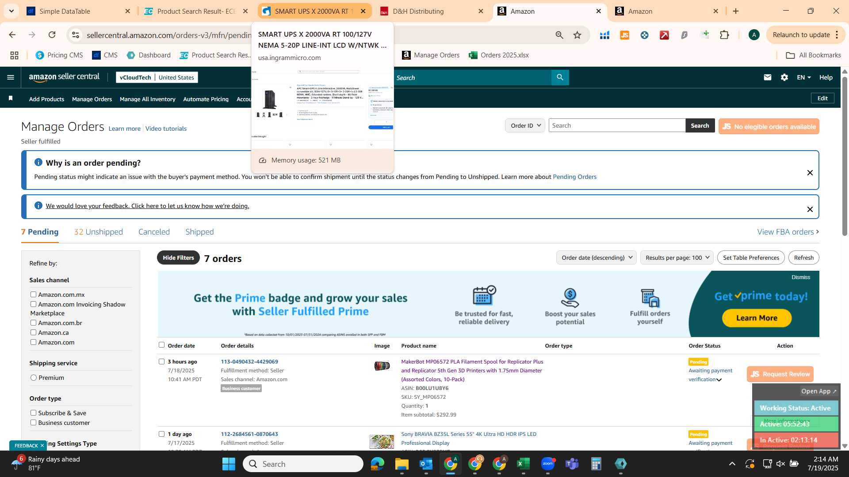Open Zoom from the taskbar
Viewport: 849px width, 477px height.
[x=547, y=464]
